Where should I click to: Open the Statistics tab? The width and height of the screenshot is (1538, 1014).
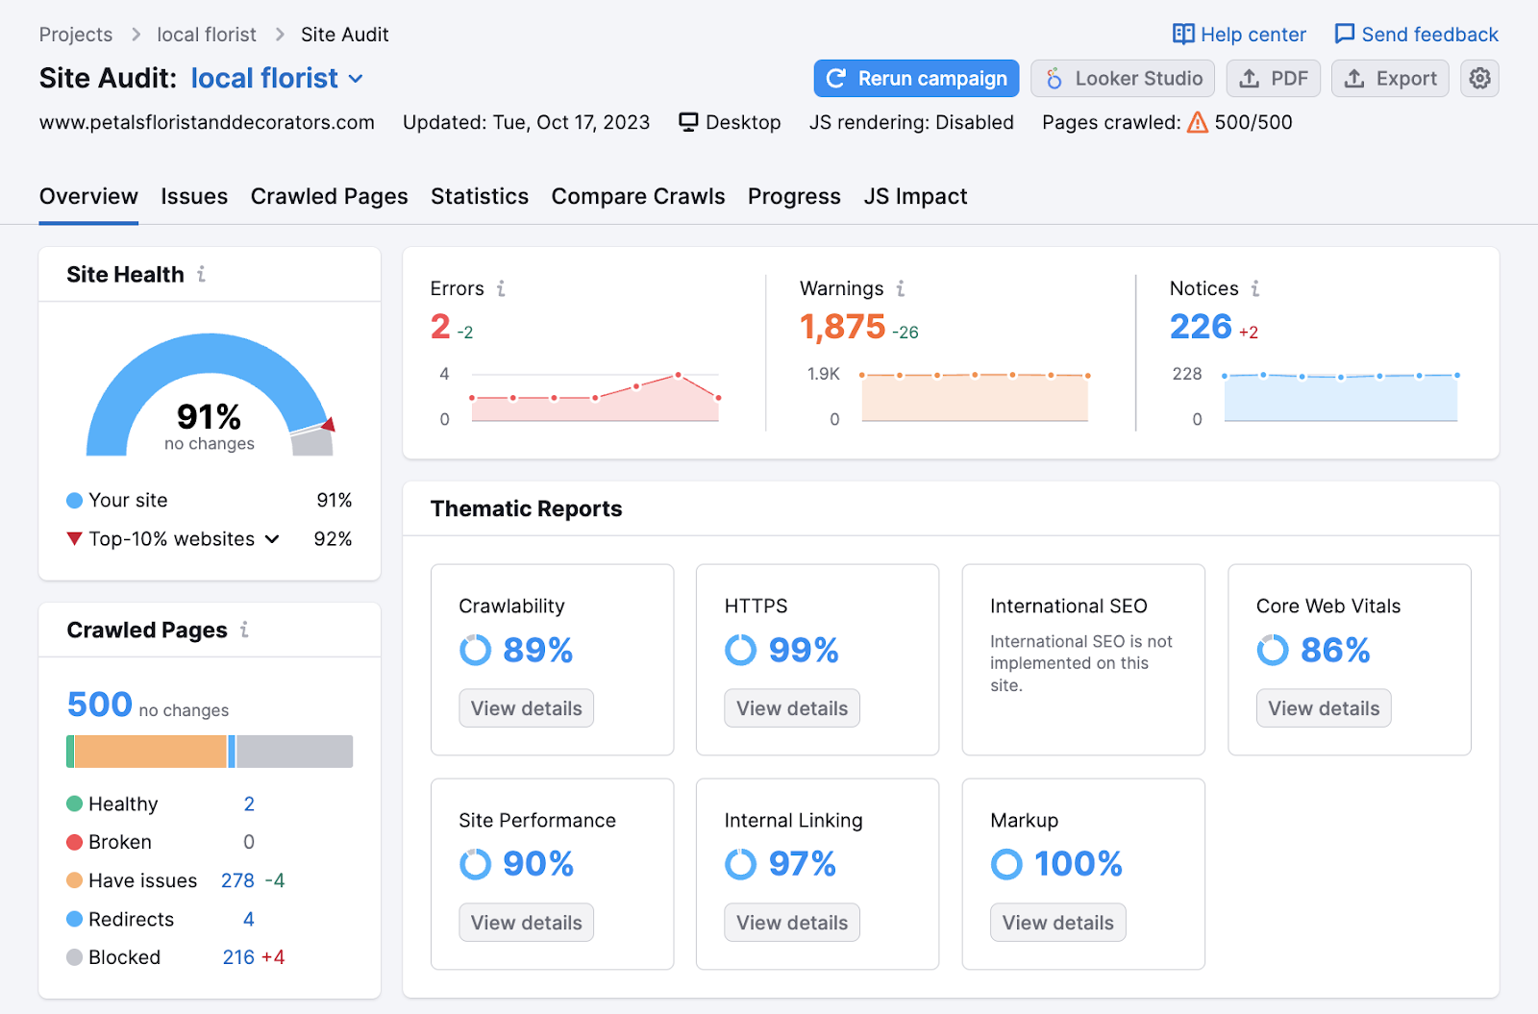(480, 196)
